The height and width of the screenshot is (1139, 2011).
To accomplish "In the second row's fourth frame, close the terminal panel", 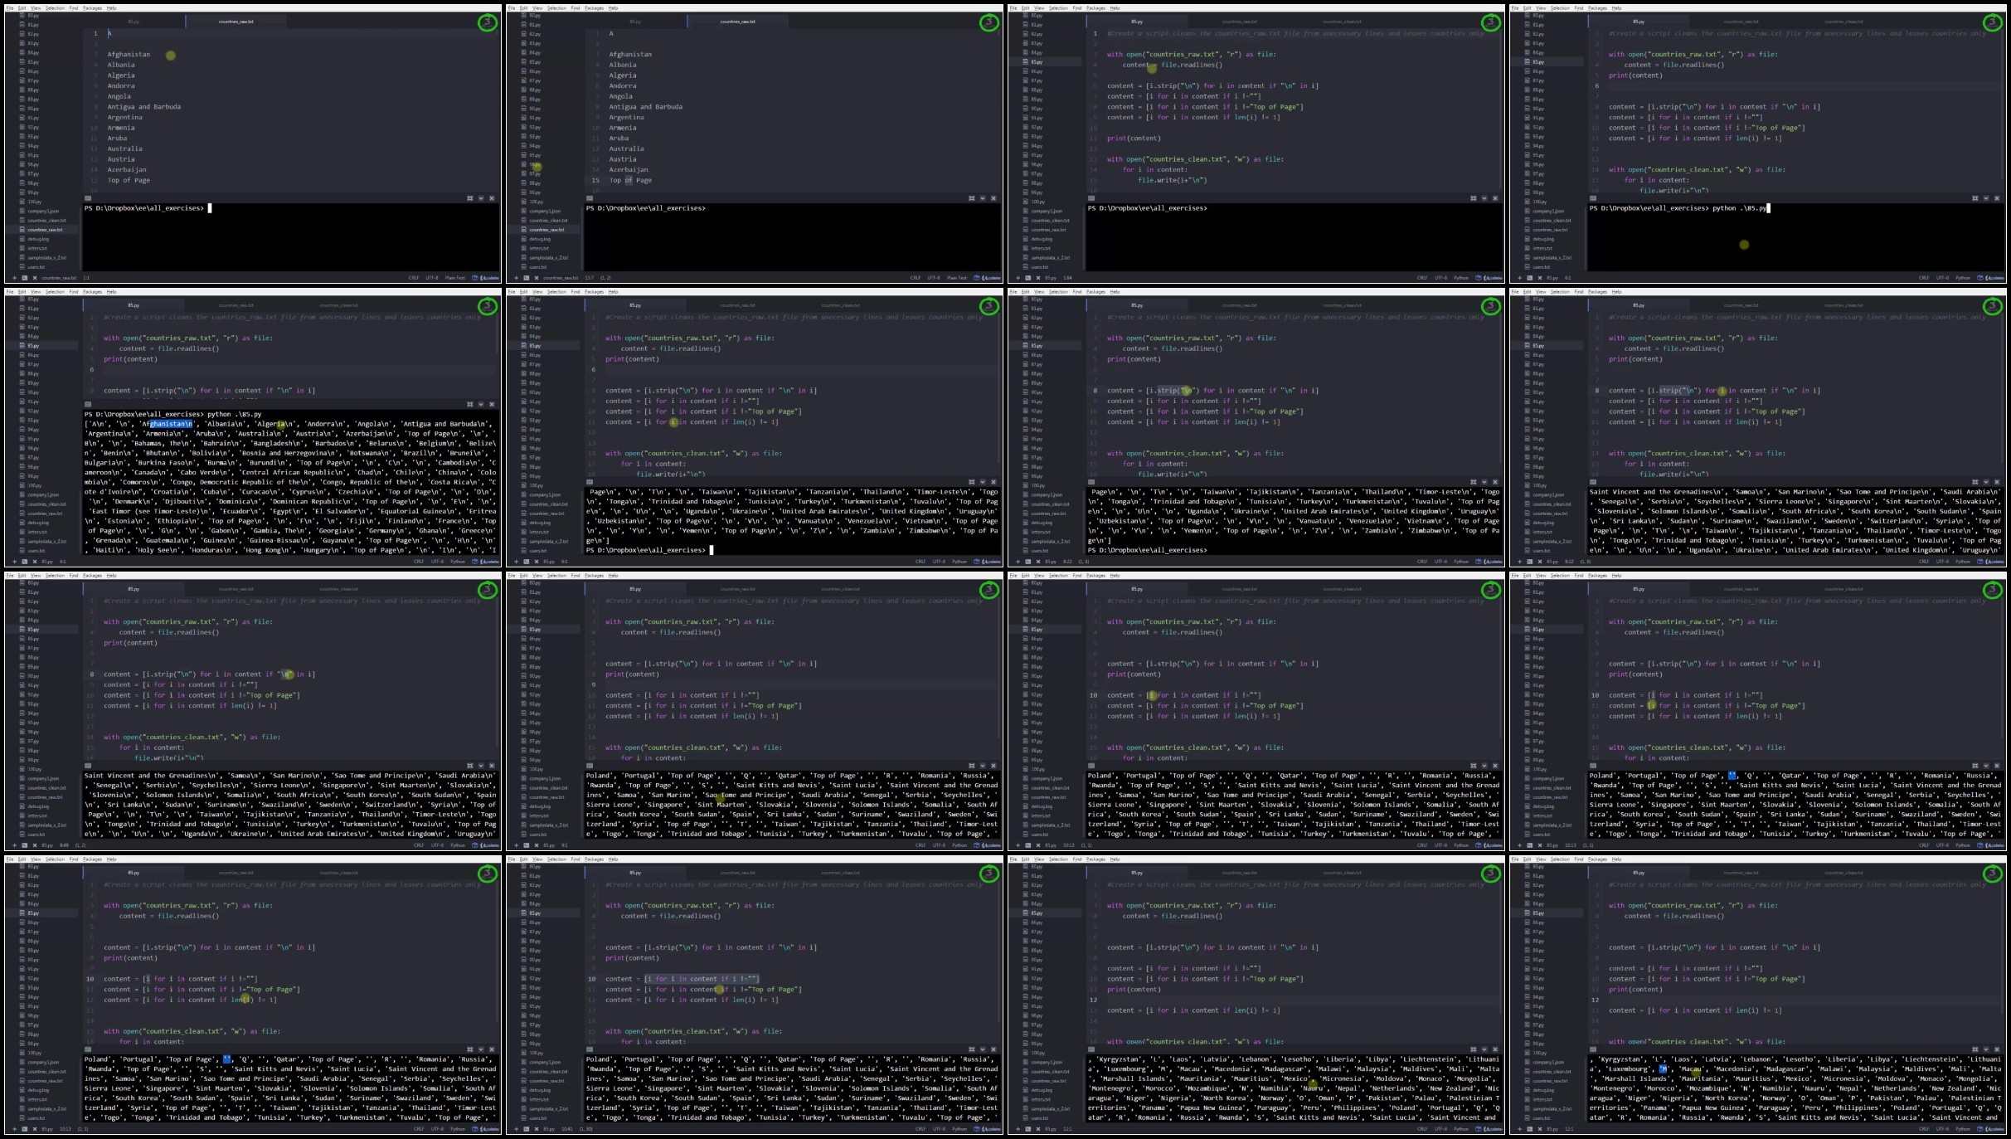I will pos(1997,482).
